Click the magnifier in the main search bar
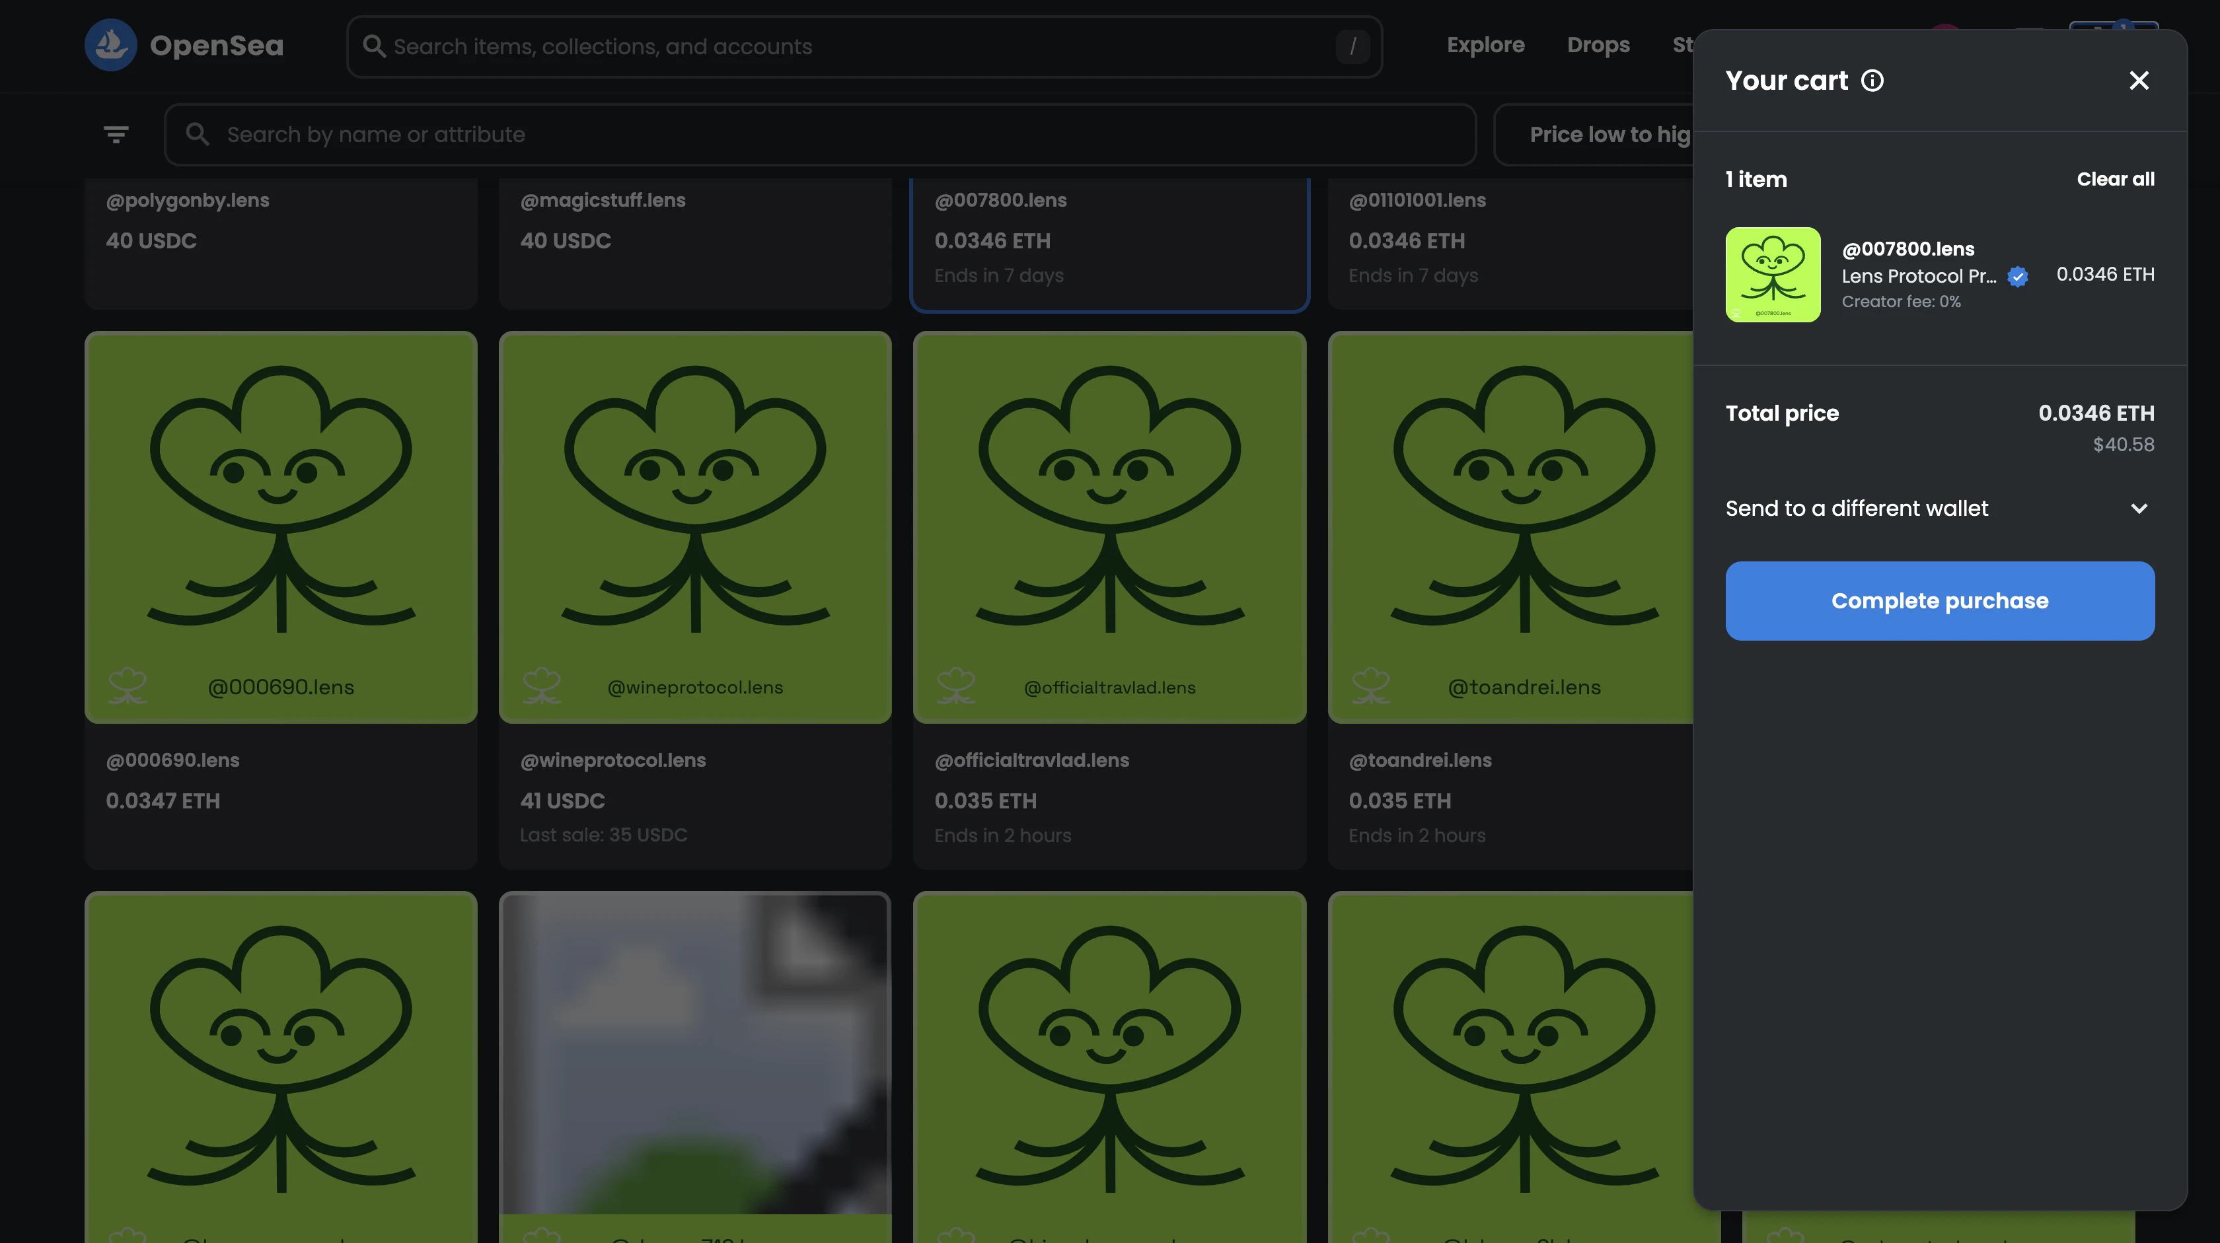Screen dimensions: 2220x1243 (x=374, y=46)
